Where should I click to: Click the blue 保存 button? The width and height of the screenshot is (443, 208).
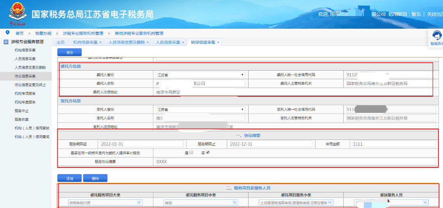click(69, 53)
